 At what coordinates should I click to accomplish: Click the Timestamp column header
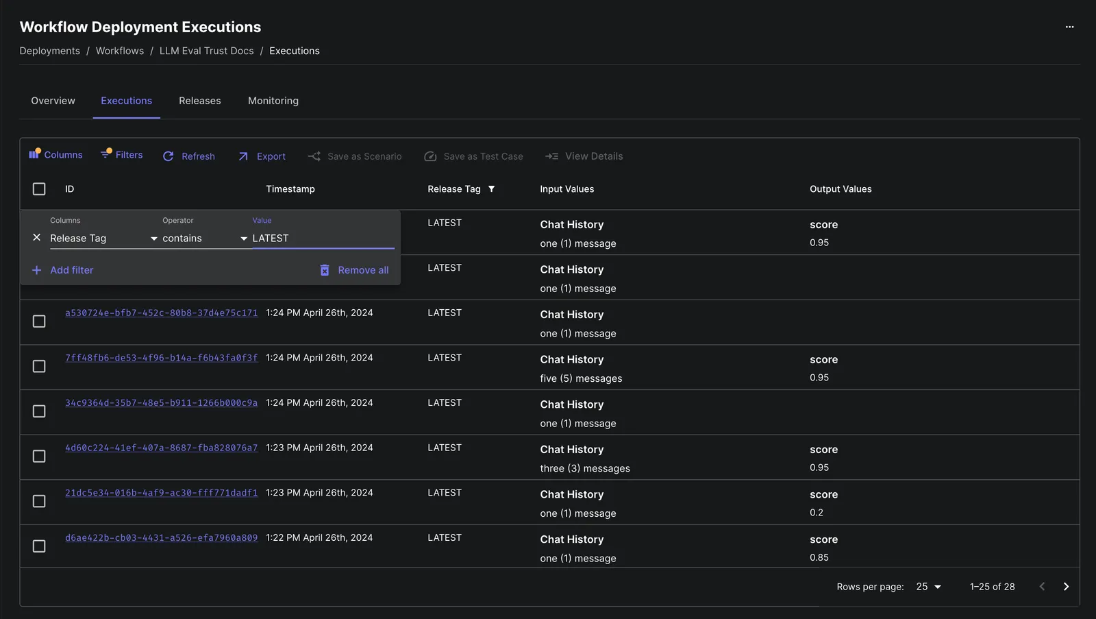pyautogui.click(x=290, y=189)
